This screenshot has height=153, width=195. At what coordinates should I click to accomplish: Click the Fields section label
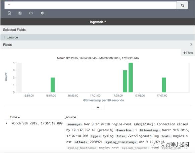7,45
